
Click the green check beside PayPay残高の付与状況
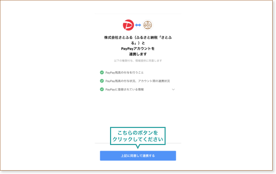coord(102,81)
